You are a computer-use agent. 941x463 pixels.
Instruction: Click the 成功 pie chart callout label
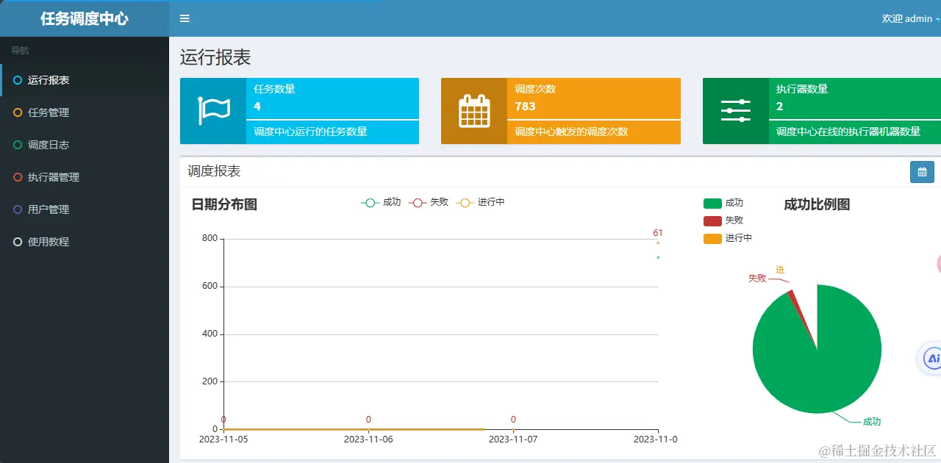[x=872, y=422]
